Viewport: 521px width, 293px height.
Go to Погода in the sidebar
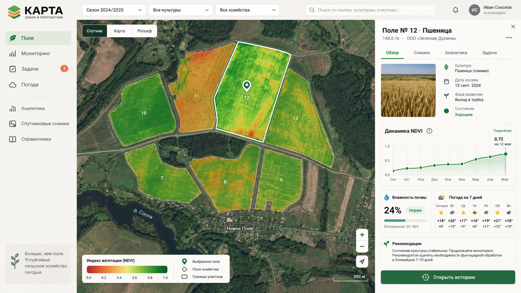click(38, 85)
